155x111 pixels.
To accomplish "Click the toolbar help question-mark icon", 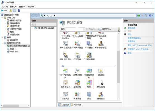I will tap(19, 10).
